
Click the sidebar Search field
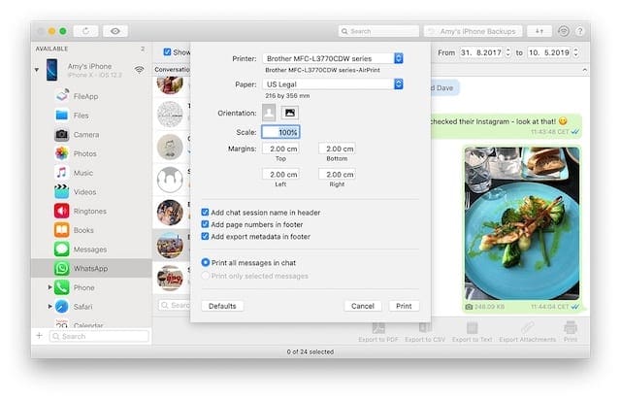point(99,336)
